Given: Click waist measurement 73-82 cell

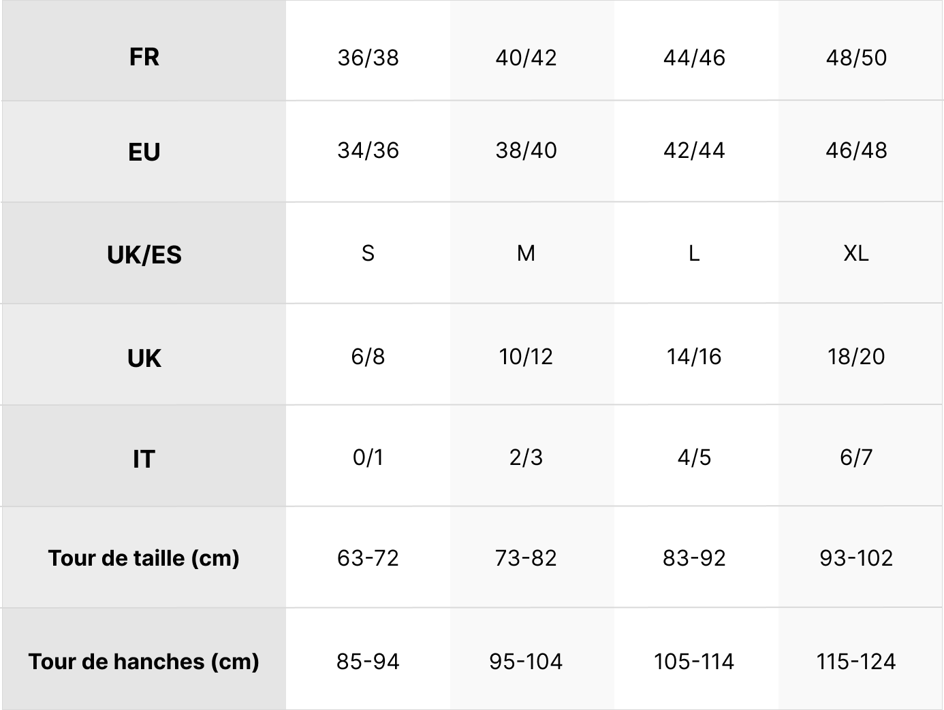Looking at the screenshot, I should (x=526, y=558).
